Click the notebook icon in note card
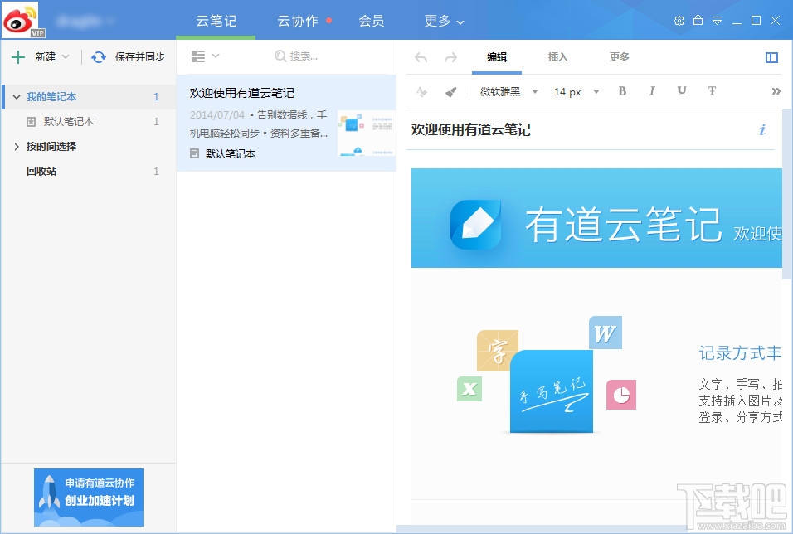This screenshot has height=534, width=793. [x=194, y=153]
